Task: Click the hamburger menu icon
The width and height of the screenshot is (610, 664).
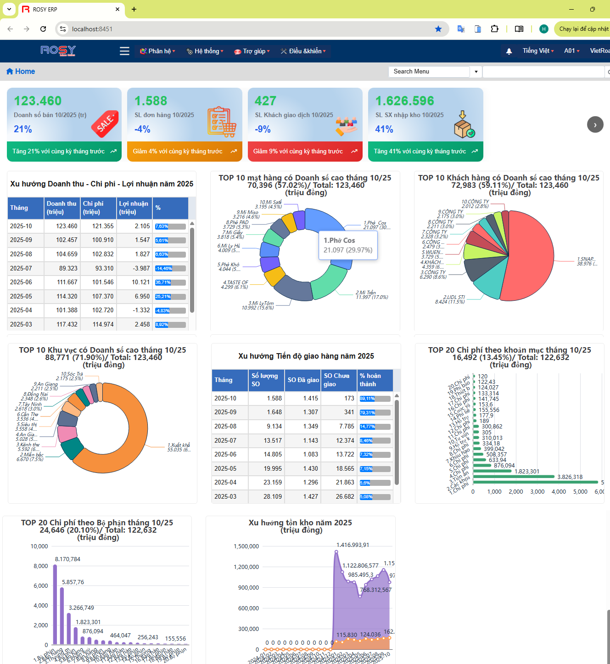Action: click(124, 51)
